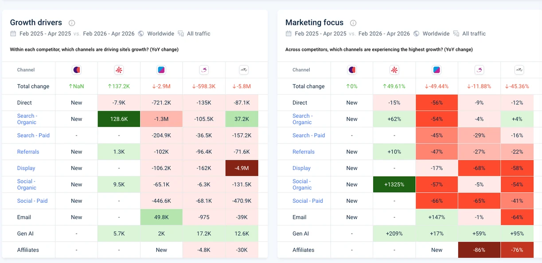Select the 128.6K Search - Organic cell
The image size is (542, 263).
click(119, 119)
